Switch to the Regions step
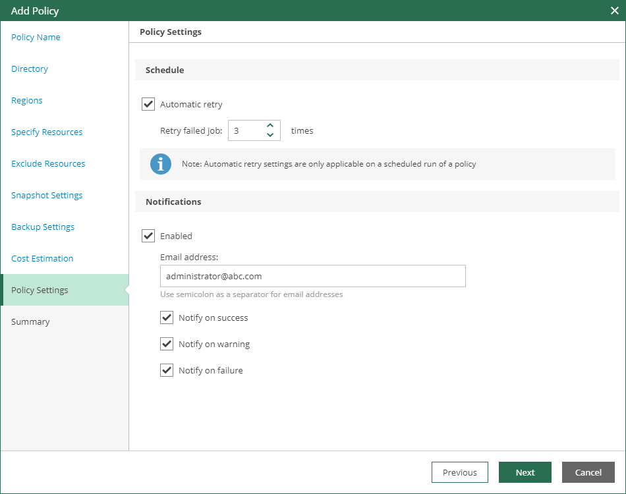 click(27, 100)
